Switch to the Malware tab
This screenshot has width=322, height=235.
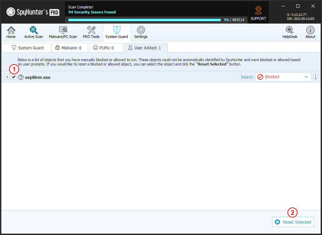point(69,48)
